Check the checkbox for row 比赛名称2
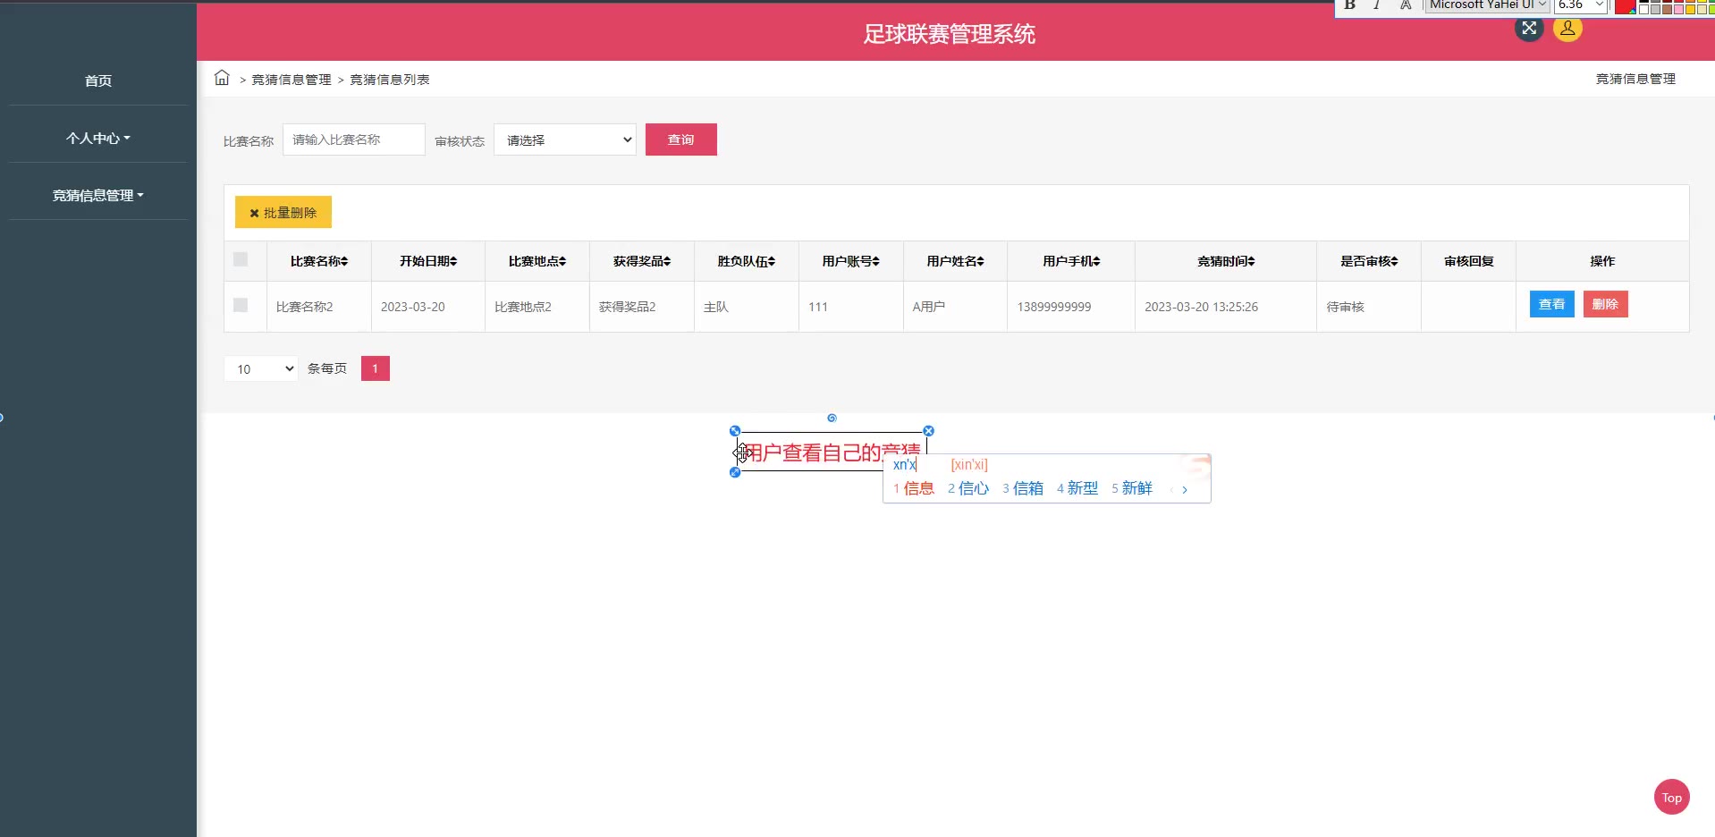1715x837 pixels. point(241,305)
